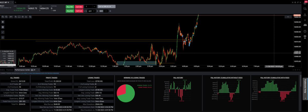Open module settings gear in the top-right bar

pos(295,2)
